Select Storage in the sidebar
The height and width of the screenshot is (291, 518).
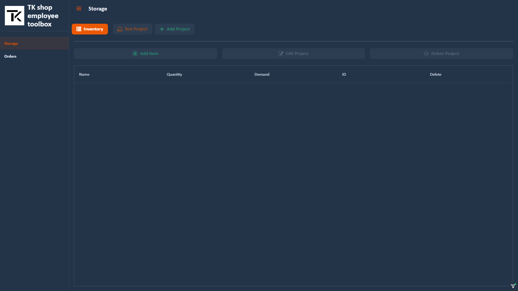click(x=11, y=43)
